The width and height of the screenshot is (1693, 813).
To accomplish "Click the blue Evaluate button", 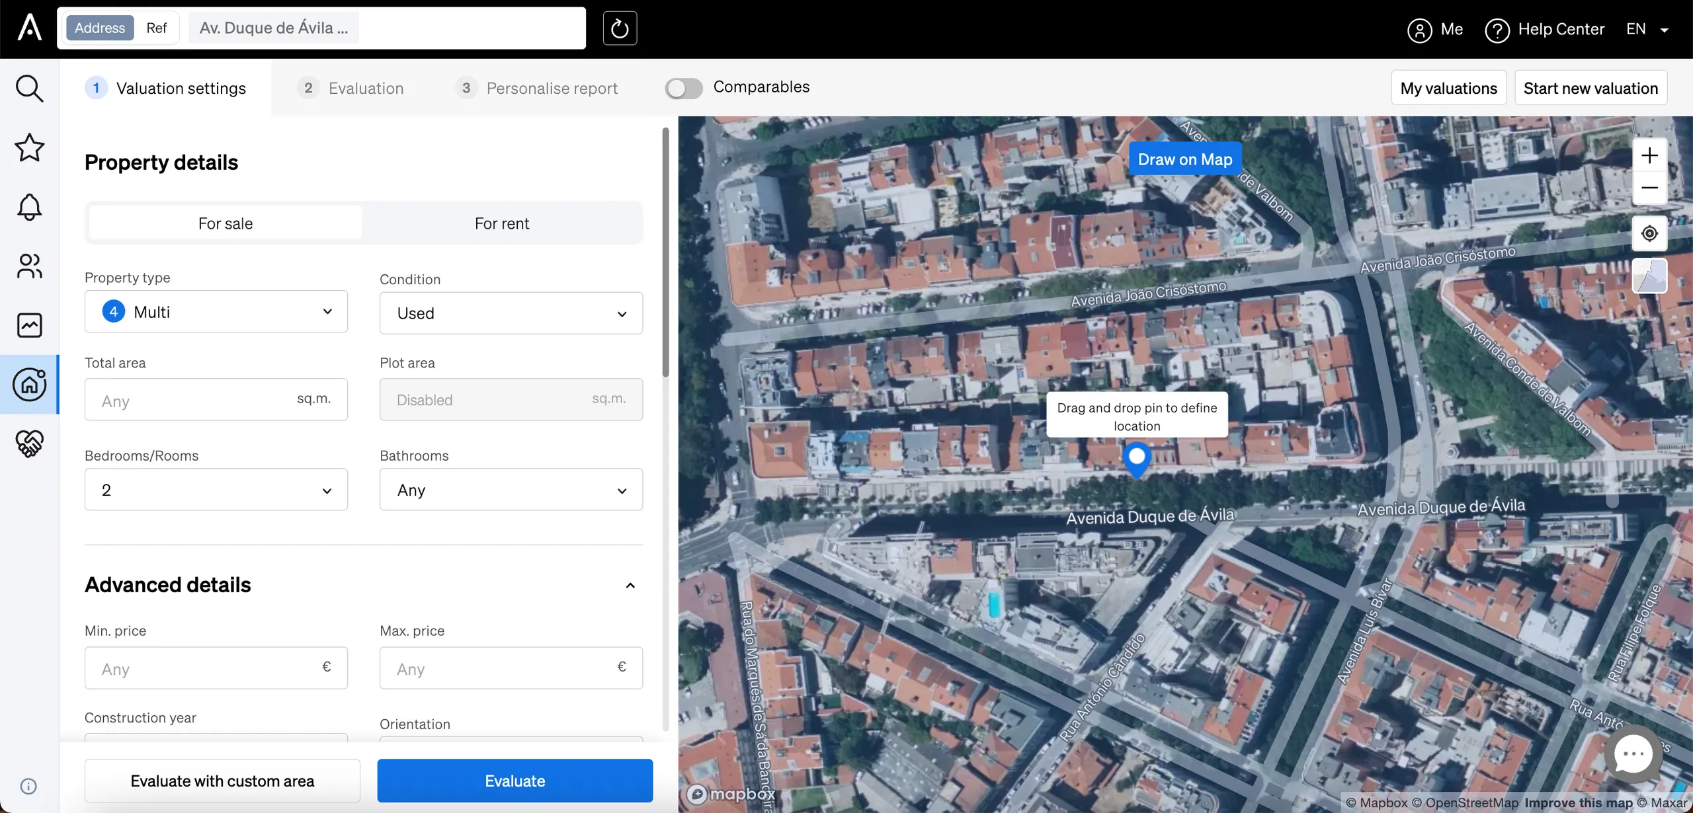I will click(515, 781).
